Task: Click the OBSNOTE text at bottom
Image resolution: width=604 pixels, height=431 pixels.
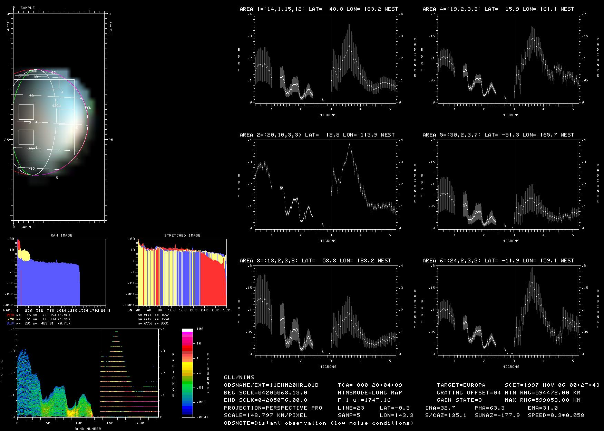Action: [318, 423]
